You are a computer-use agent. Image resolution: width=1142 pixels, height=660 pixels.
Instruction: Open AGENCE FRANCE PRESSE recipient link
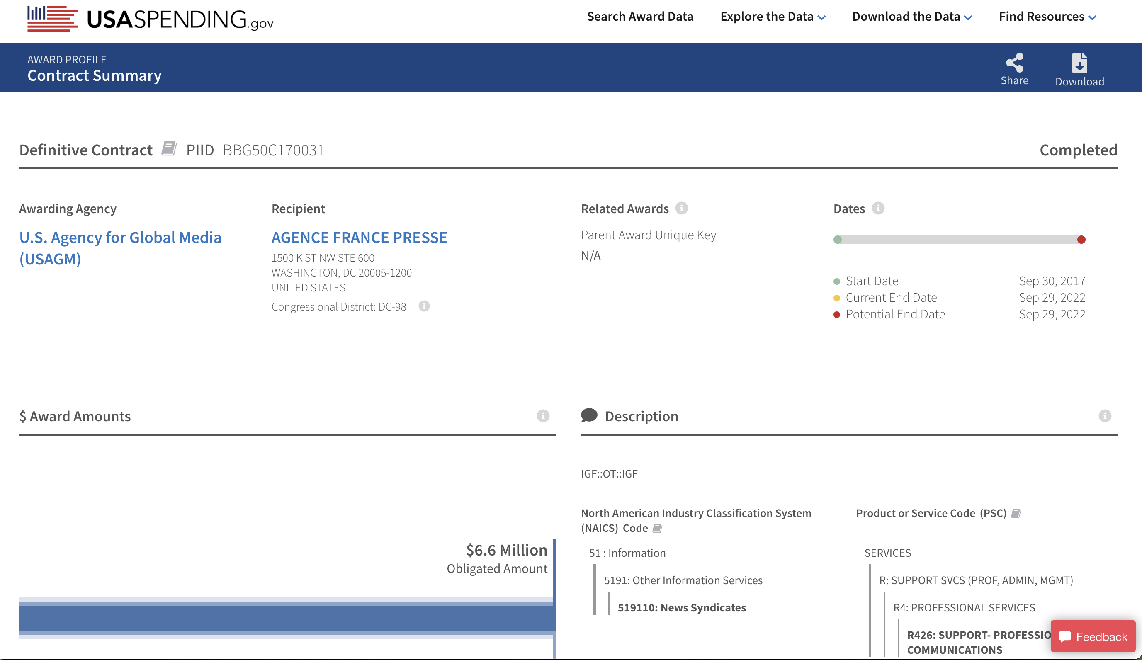point(360,238)
